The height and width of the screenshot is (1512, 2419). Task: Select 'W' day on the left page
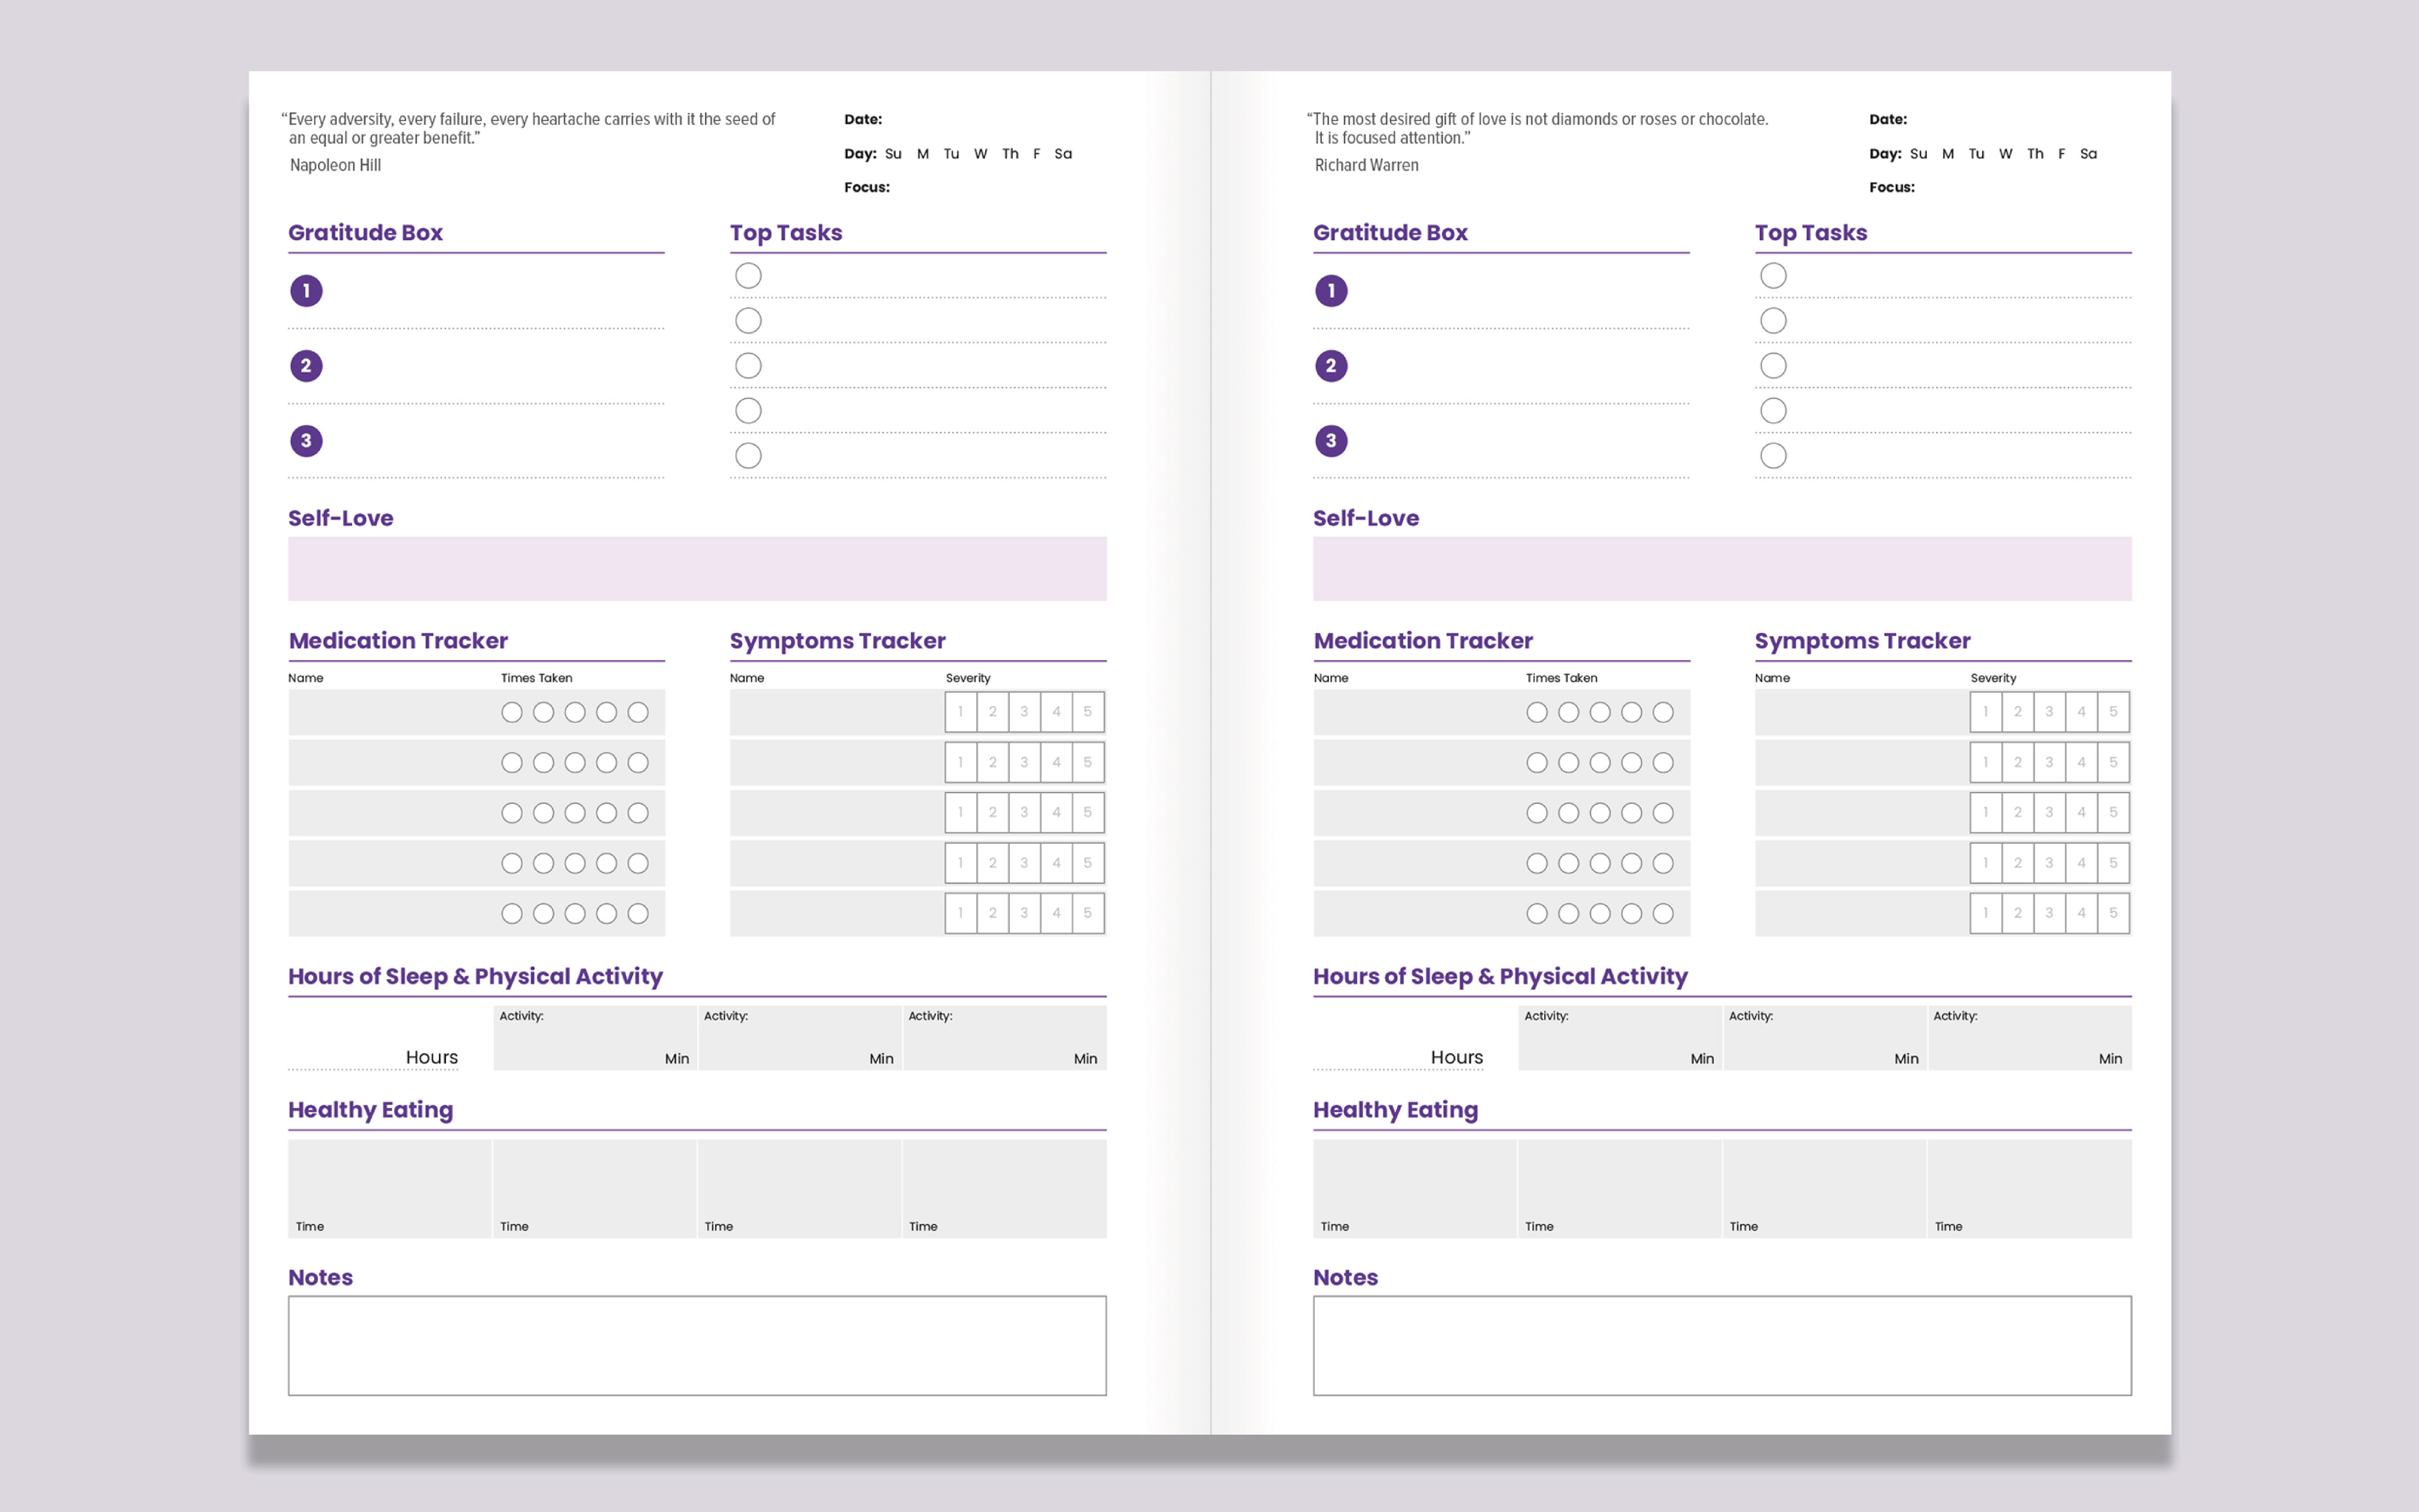pyautogui.click(x=980, y=154)
